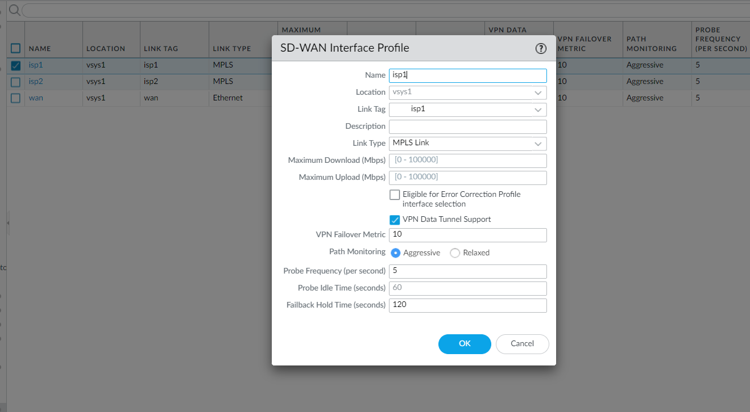Enable Eligible for Error Correction Profile checkbox

(x=395, y=195)
